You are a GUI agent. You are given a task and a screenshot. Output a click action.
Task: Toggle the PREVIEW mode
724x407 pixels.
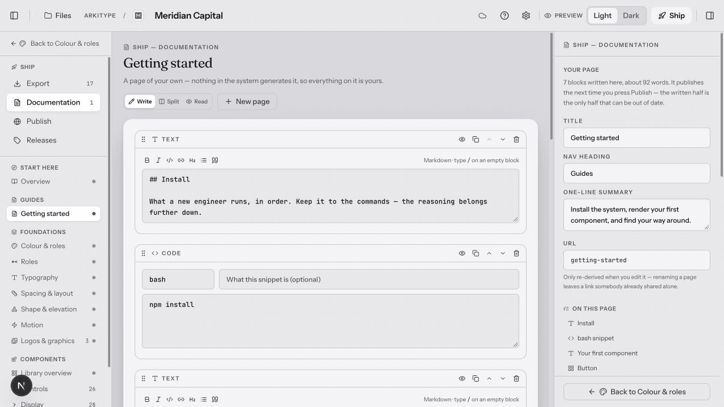[x=563, y=16]
